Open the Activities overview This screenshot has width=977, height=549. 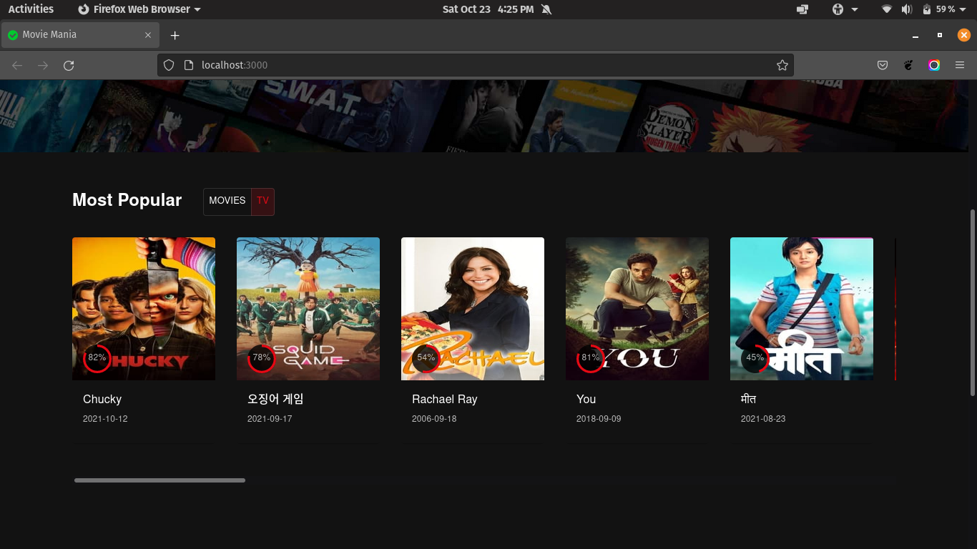coord(31,9)
